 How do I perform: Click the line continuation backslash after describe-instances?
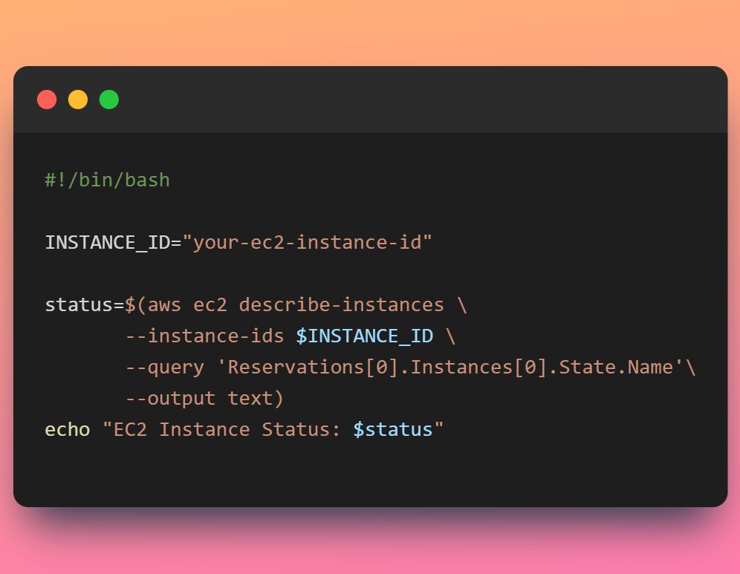[x=464, y=304]
